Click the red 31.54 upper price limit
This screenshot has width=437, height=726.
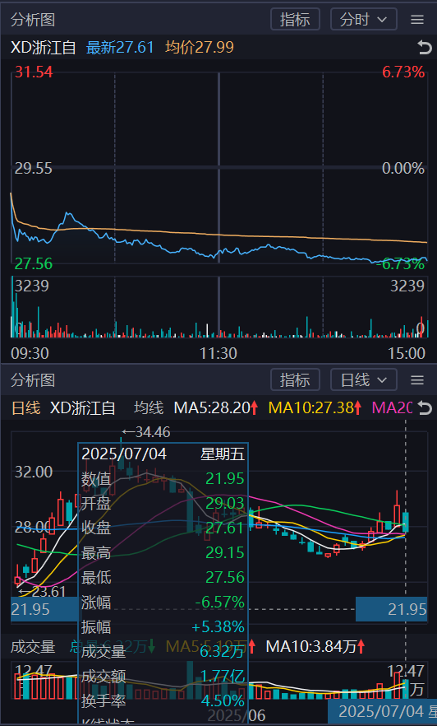(x=34, y=72)
